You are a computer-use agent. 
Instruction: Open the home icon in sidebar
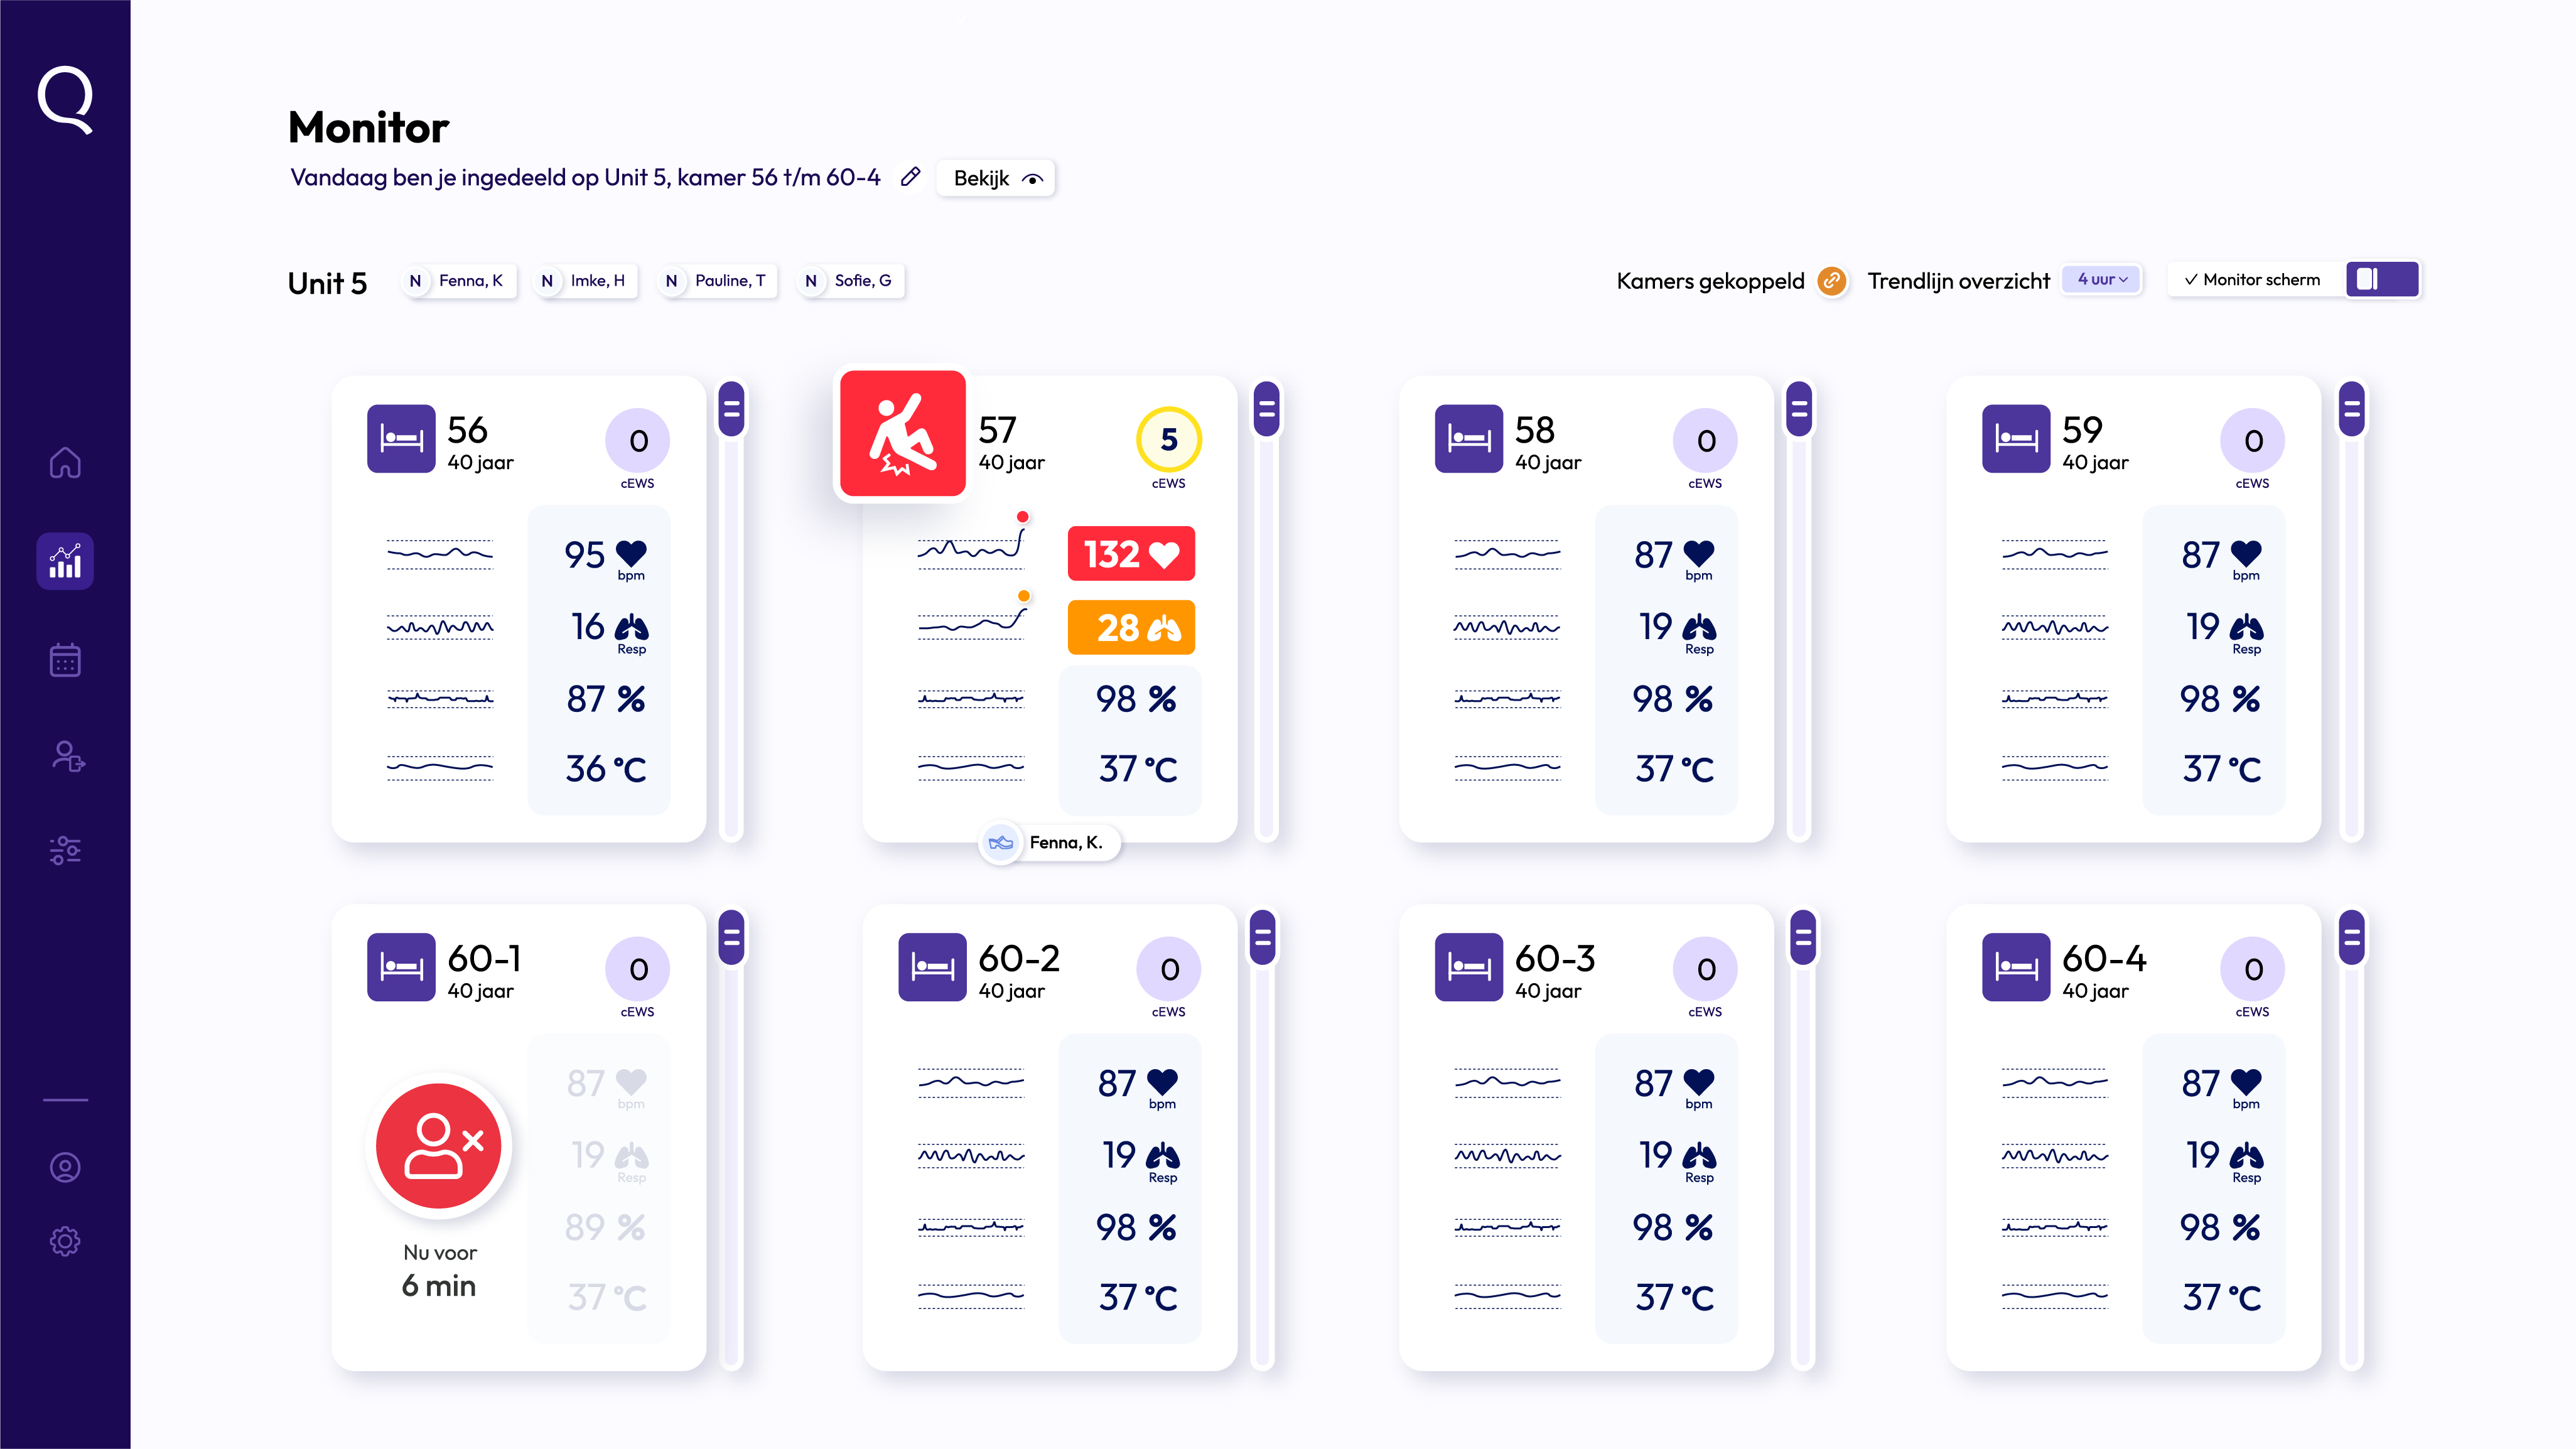tap(65, 463)
